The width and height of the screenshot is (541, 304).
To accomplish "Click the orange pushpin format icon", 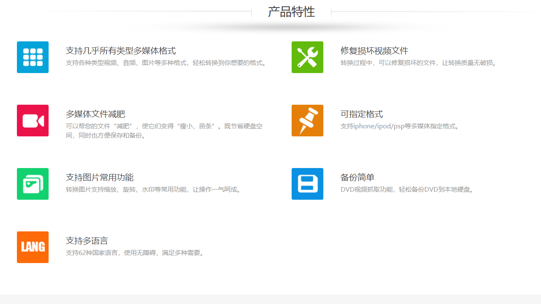I will coord(307,120).
